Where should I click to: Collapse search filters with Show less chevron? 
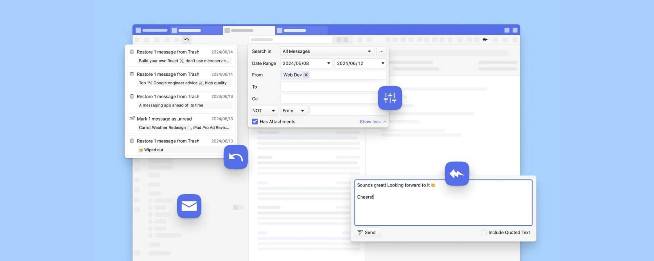385,122
